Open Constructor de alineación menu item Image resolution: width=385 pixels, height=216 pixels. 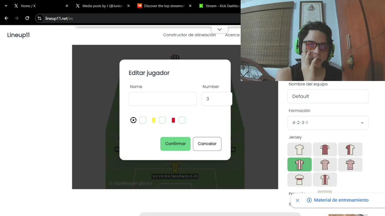click(x=189, y=35)
